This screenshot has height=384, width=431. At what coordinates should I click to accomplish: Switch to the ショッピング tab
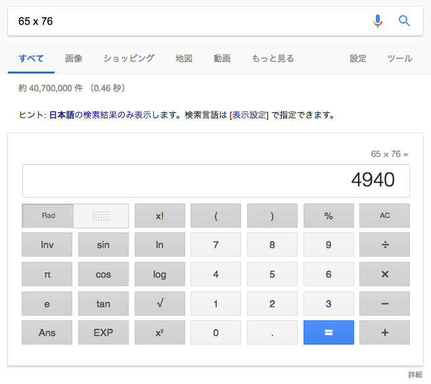point(129,58)
